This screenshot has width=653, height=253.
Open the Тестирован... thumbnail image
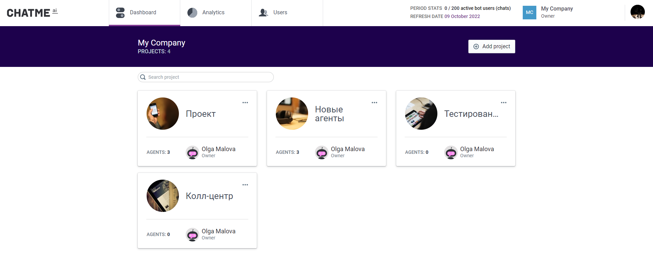click(421, 114)
